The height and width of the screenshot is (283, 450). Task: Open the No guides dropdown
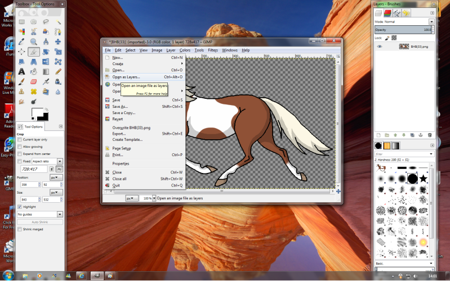click(39, 214)
